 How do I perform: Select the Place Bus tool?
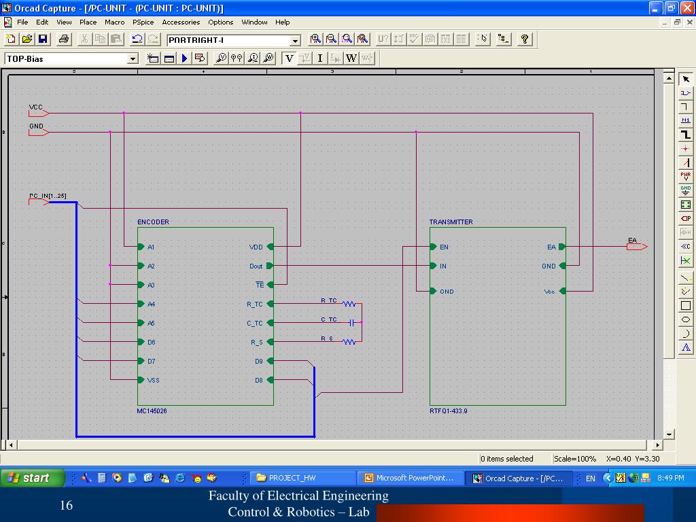point(686,135)
